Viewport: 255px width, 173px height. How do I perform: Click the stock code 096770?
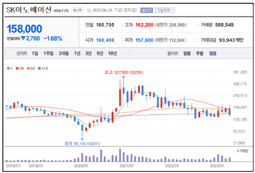tap(61, 11)
